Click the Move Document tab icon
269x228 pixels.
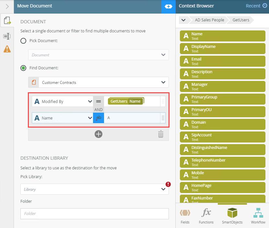coord(7,22)
